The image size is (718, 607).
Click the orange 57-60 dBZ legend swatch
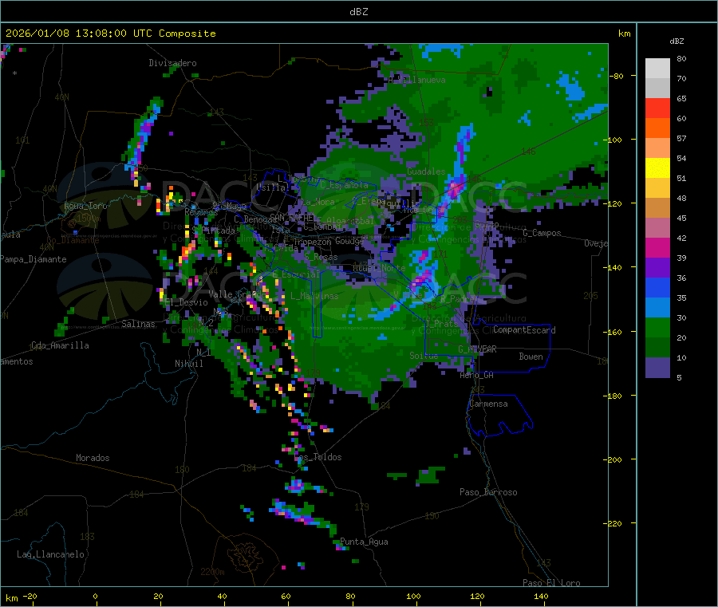click(x=657, y=128)
